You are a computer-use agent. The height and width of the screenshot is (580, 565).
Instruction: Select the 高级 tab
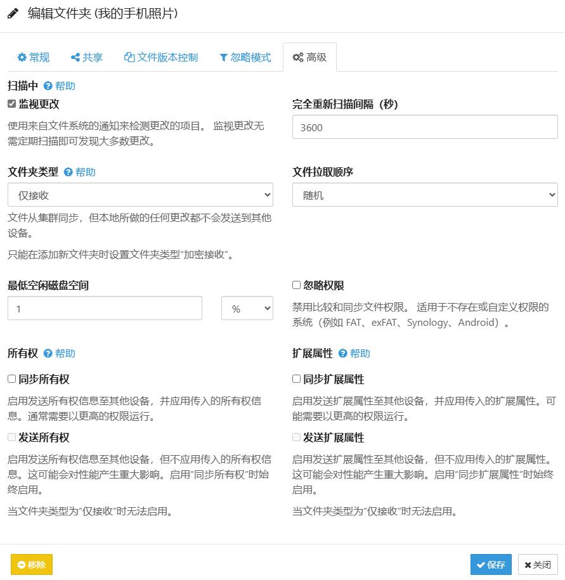[309, 57]
